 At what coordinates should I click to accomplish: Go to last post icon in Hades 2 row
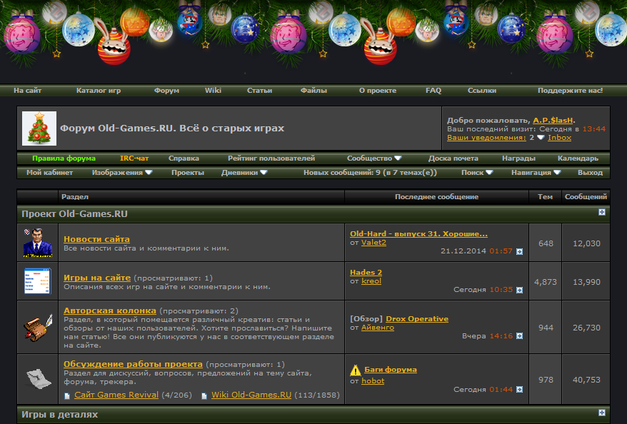[519, 290]
